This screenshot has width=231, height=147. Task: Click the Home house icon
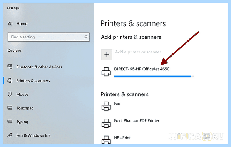pos(10,23)
